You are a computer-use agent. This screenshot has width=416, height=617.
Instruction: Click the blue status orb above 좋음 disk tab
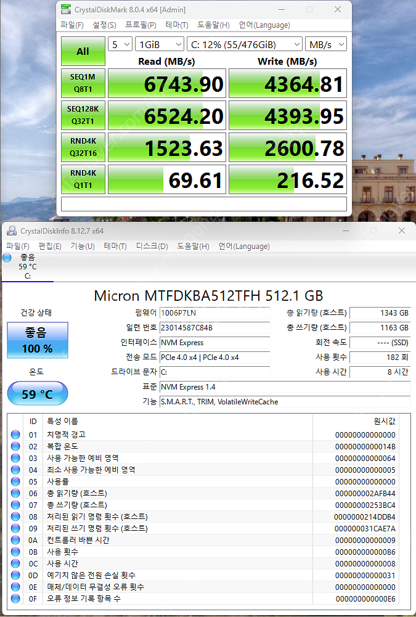pos(7,258)
